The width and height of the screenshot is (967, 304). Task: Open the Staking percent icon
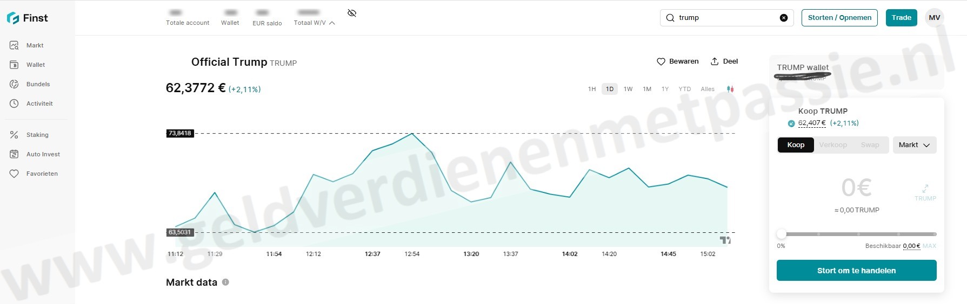pyautogui.click(x=14, y=135)
